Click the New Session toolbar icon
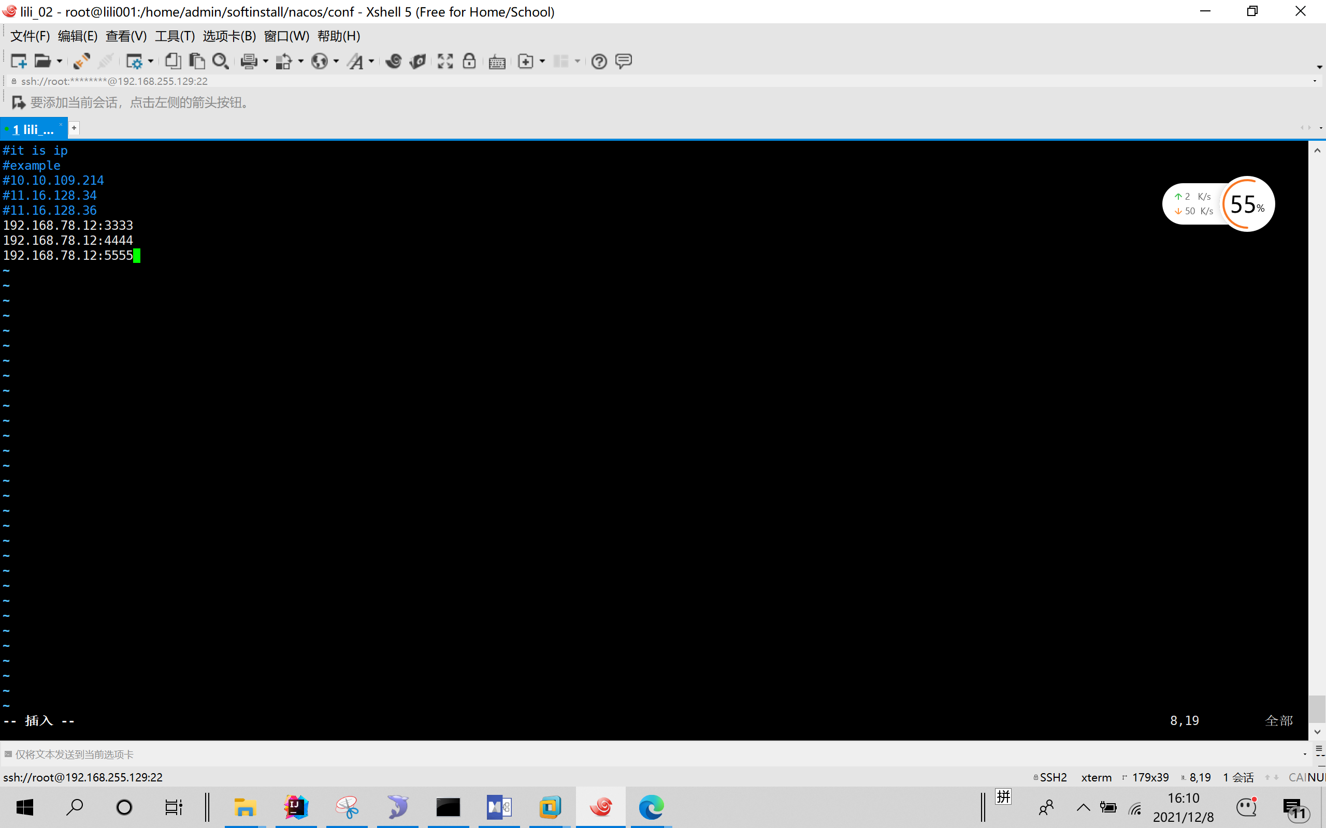Viewport: 1326px width, 828px height. coord(19,62)
